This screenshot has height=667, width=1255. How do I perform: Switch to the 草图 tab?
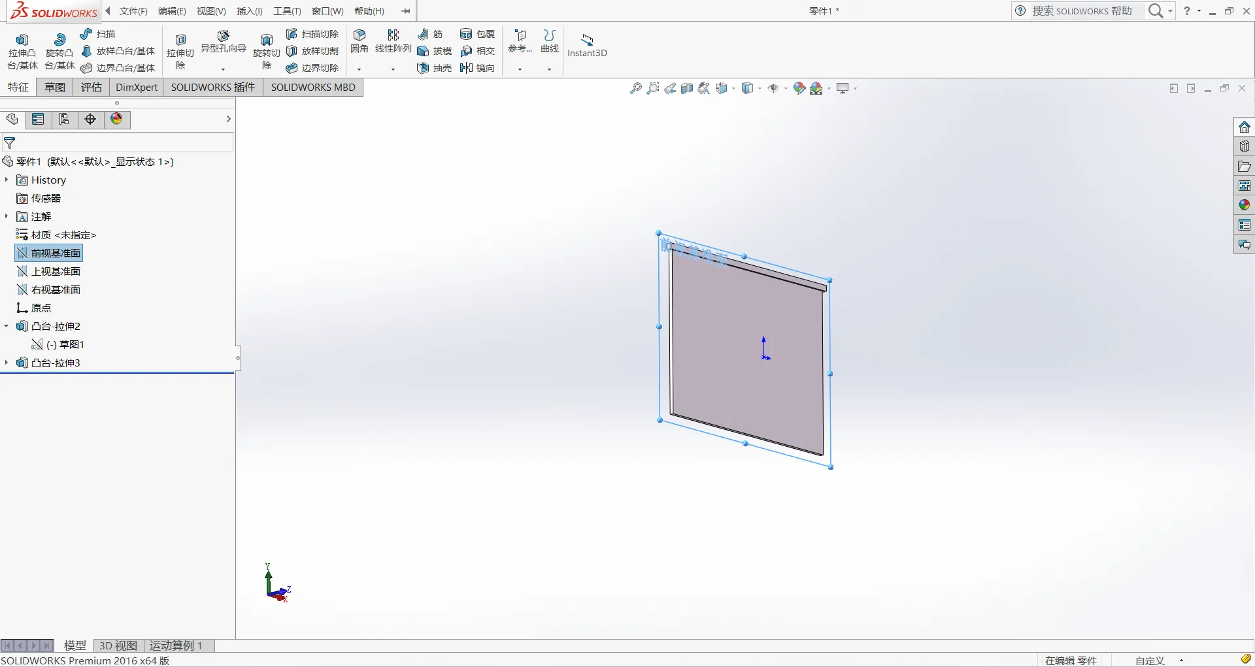[x=55, y=87]
